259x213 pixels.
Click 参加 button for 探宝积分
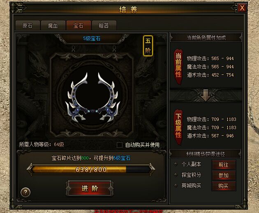(224, 175)
